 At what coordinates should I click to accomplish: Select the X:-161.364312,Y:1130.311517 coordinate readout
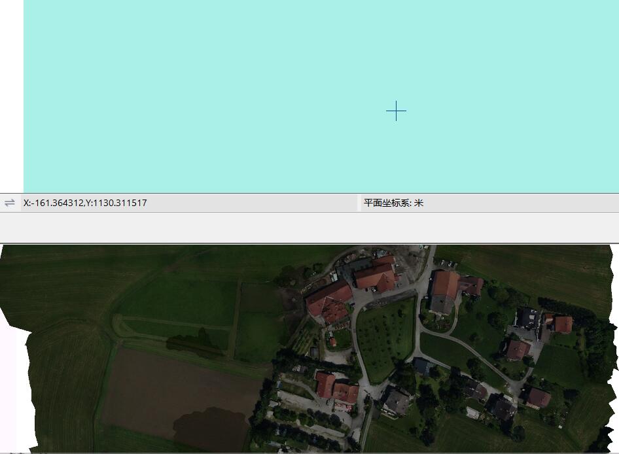[x=85, y=203]
